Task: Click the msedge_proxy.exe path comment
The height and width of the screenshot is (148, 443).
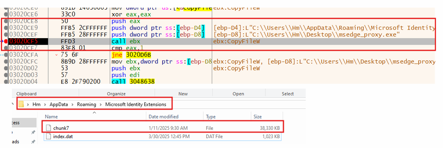Action: pyautogui.click(x=307, y=35)
